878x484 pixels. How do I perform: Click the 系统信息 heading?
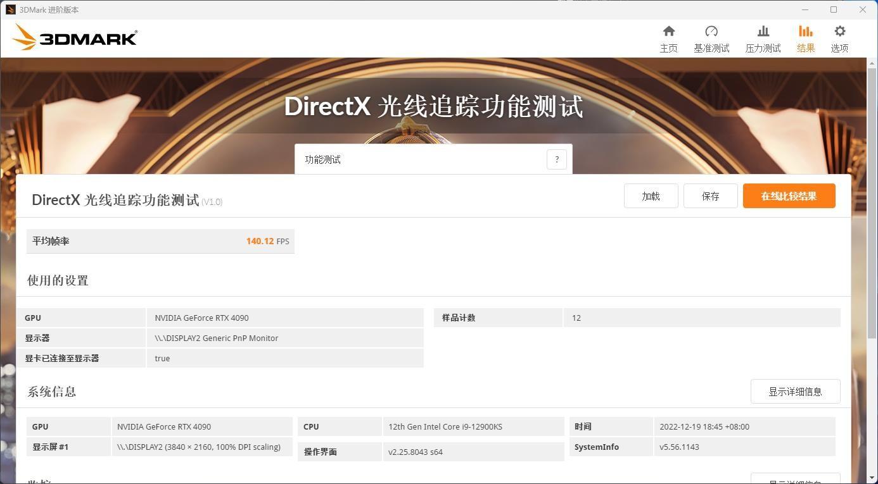(x=51, y=392)
